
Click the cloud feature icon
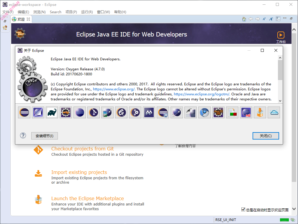pos(274,112)
